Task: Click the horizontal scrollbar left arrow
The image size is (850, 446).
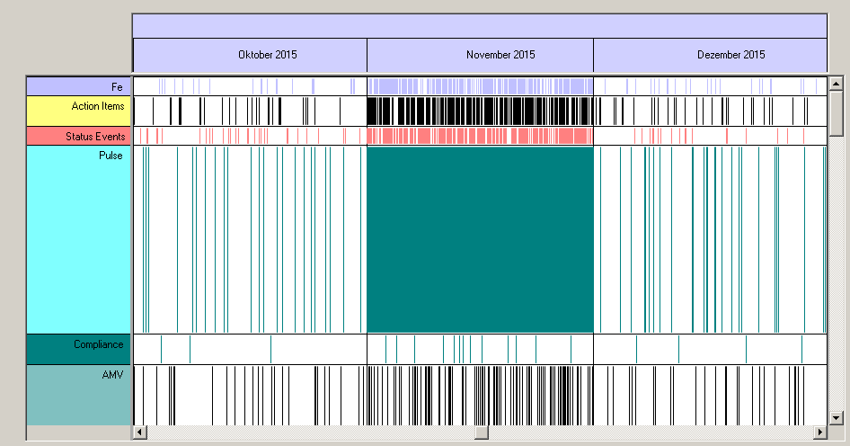Action: tap(139, 433)
